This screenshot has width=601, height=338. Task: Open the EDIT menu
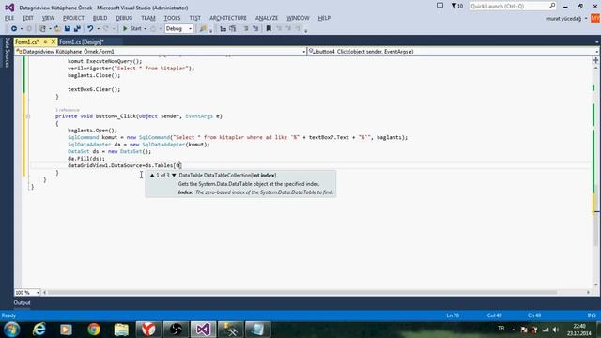pyautogui.click(x=28, y=18)
